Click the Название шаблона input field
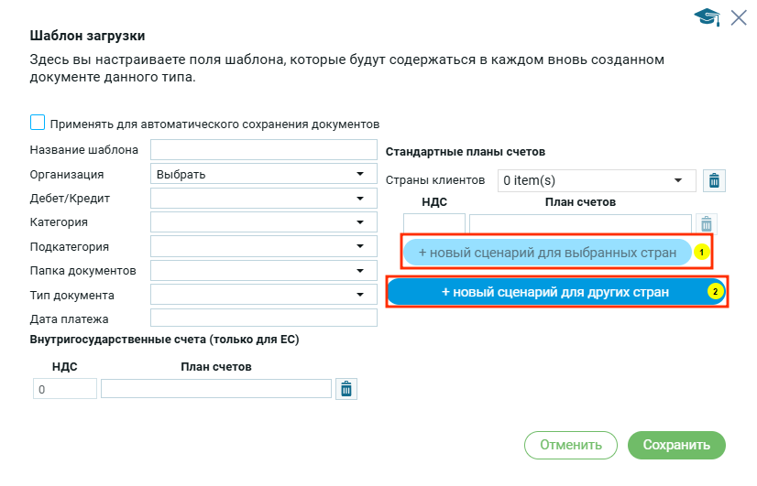This screenshot has width=757, height=486. [263, 150]
